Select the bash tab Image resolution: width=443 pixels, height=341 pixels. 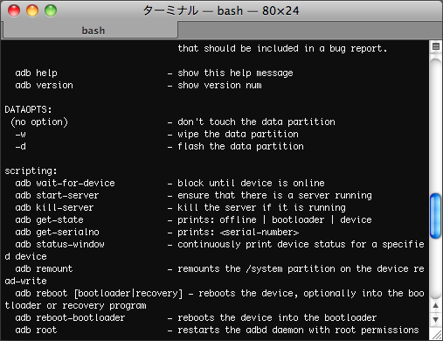(x=90, y=31)
